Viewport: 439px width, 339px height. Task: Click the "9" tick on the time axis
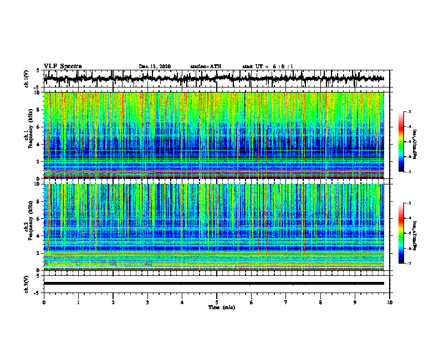pos(355,302)
